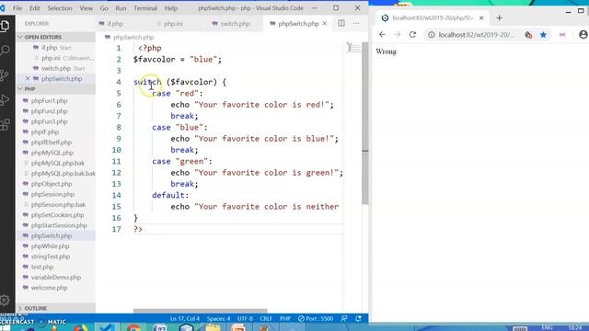The width and height of the screenshot is (589, 331).
Task: Split the editor to the right
Action: (341, 23)
